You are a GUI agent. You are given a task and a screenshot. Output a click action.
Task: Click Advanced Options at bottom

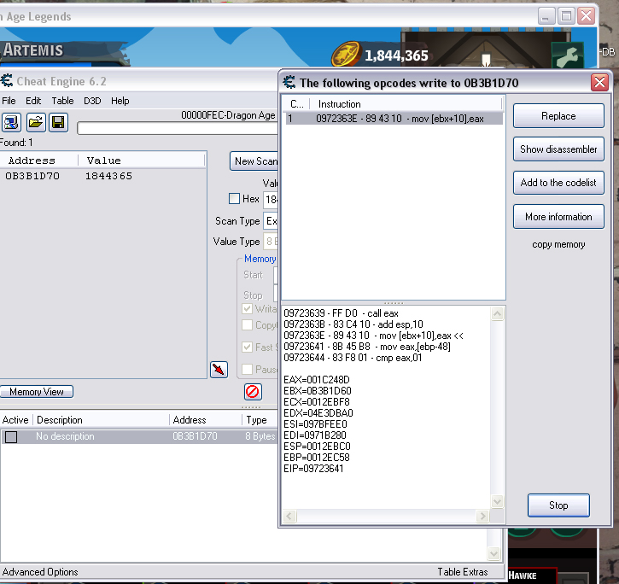tap(40, 572)
